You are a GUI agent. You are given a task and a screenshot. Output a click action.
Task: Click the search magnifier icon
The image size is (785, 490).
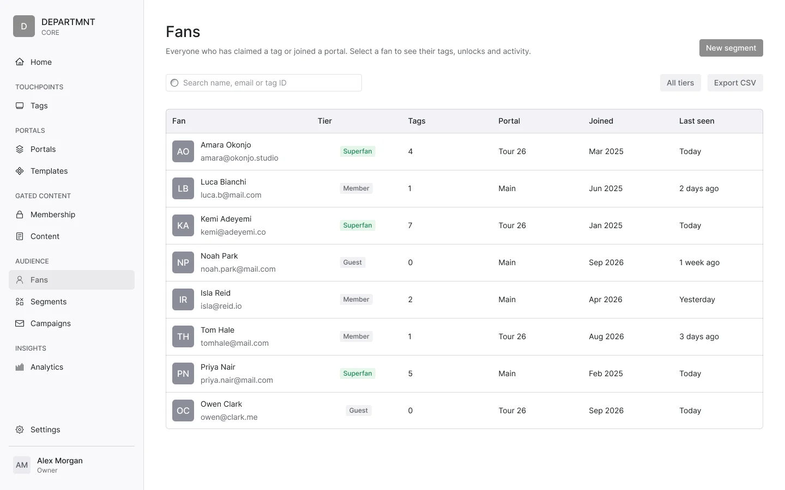pos(174,83)
